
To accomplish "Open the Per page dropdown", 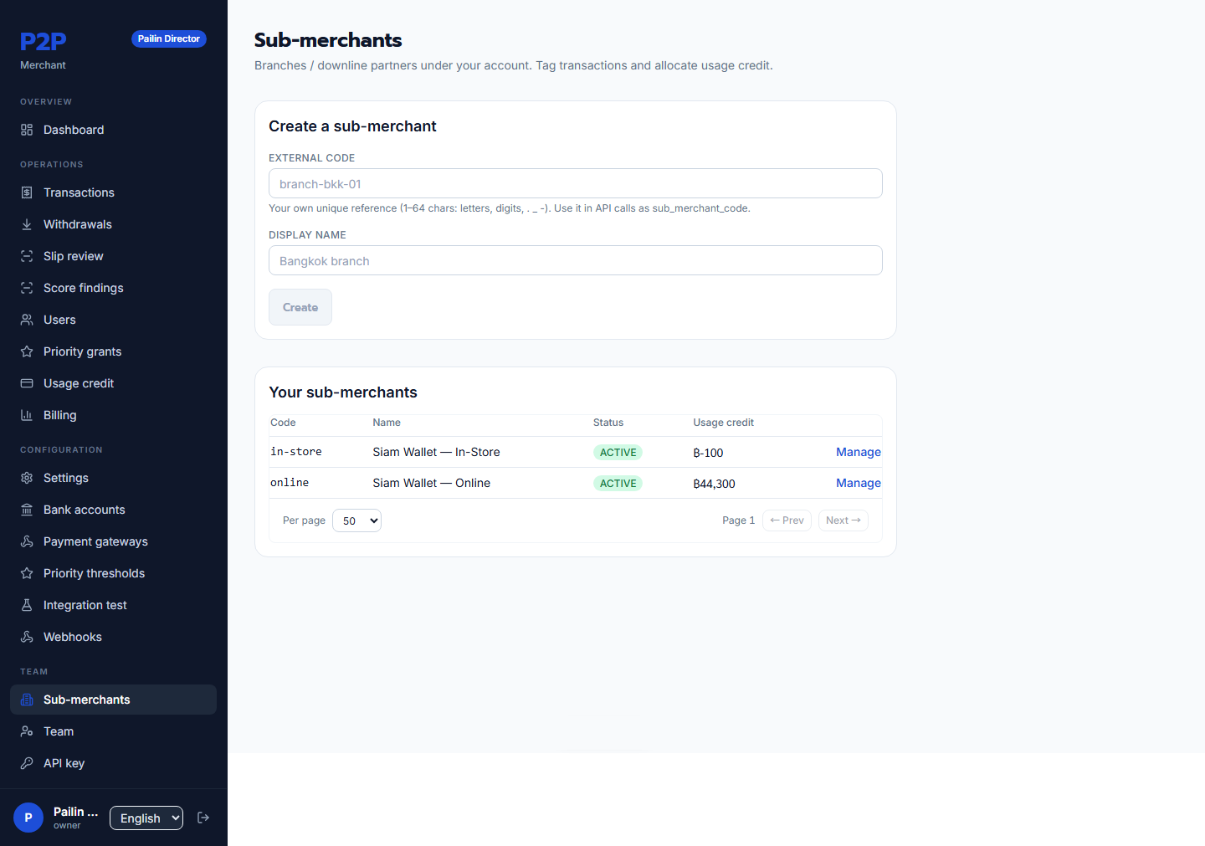I will [356, 520].
